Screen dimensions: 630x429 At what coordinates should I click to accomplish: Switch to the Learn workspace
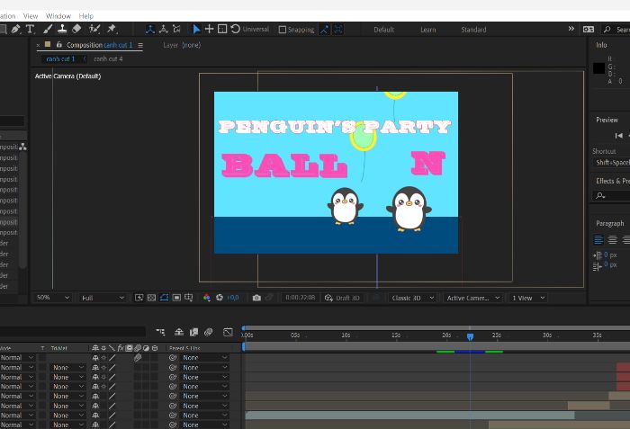(427, 30)
